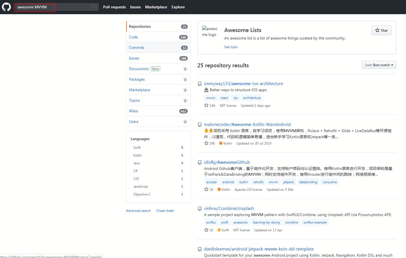Click the awesome tag under CombineUnsplash
406x258 pixels.
240,222
